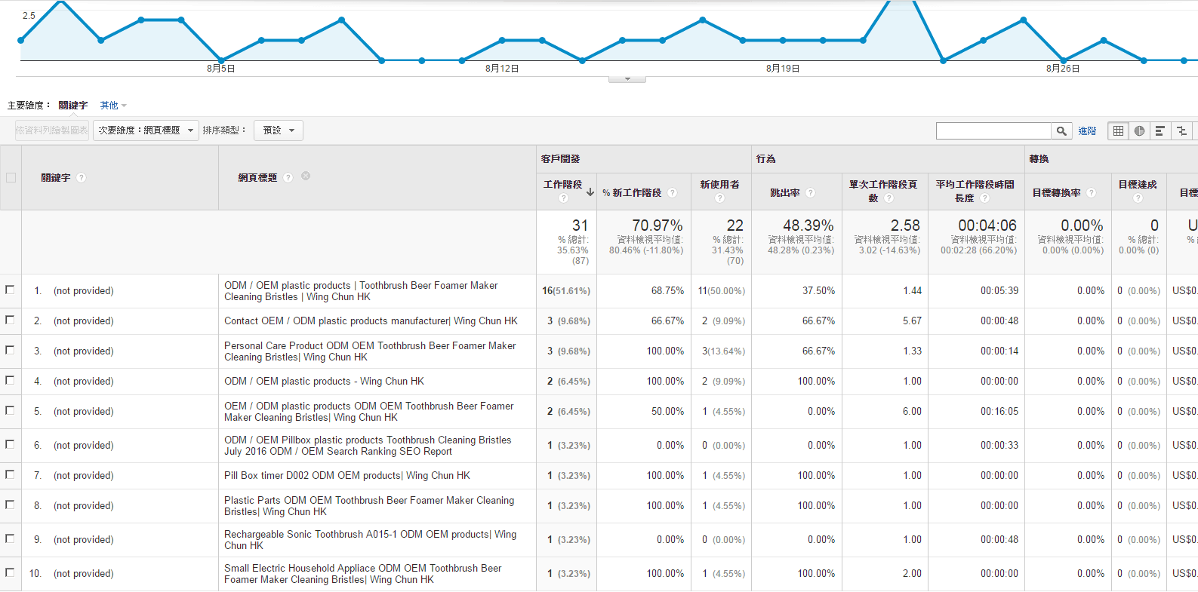Click the magnifier search icon
Viewport: 1198px width, 592px height.
pos(1061,131)
